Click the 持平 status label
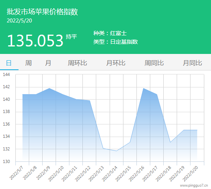 tap(71, 37)
